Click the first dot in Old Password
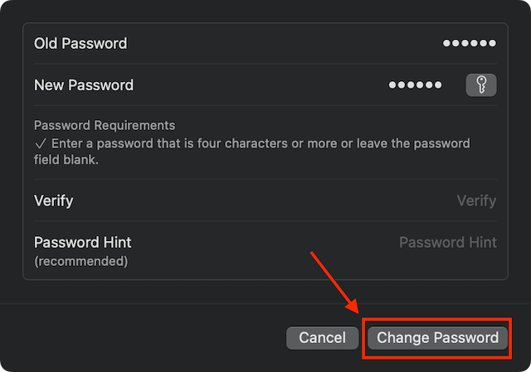531x372 pixels. click(x=447, y=43)
